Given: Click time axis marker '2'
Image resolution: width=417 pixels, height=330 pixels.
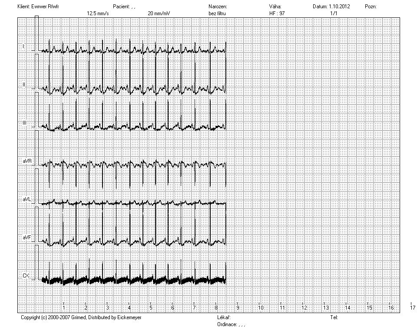Looking at the screenshot, I should (86, 308).
